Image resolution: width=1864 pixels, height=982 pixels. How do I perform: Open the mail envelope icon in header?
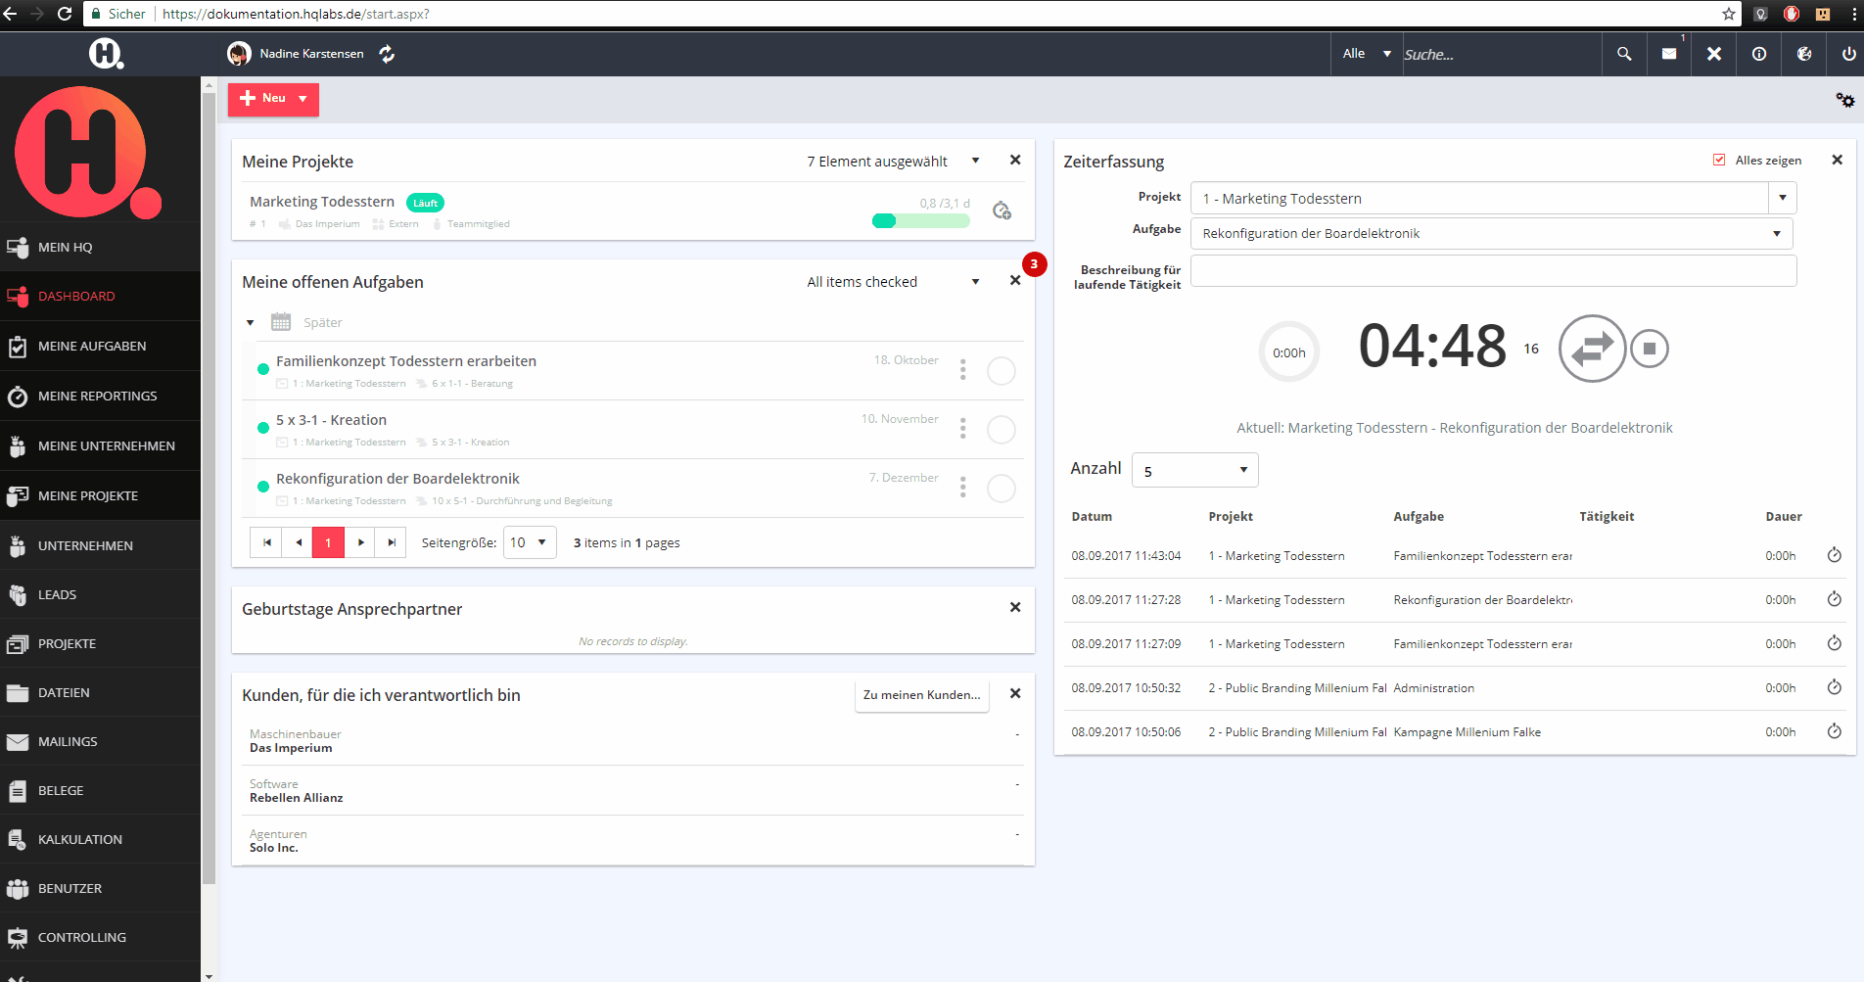click(x=1669, y=54)
